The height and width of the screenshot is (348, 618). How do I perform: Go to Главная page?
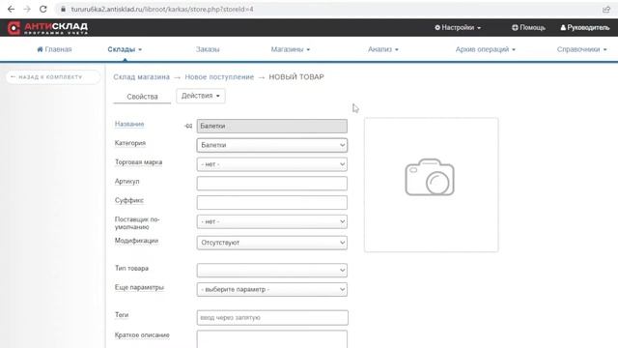[54, 49]
